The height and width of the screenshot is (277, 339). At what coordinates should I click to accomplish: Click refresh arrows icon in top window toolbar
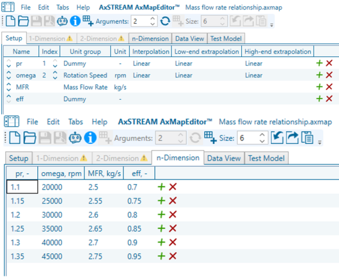(x=165, y=21)
